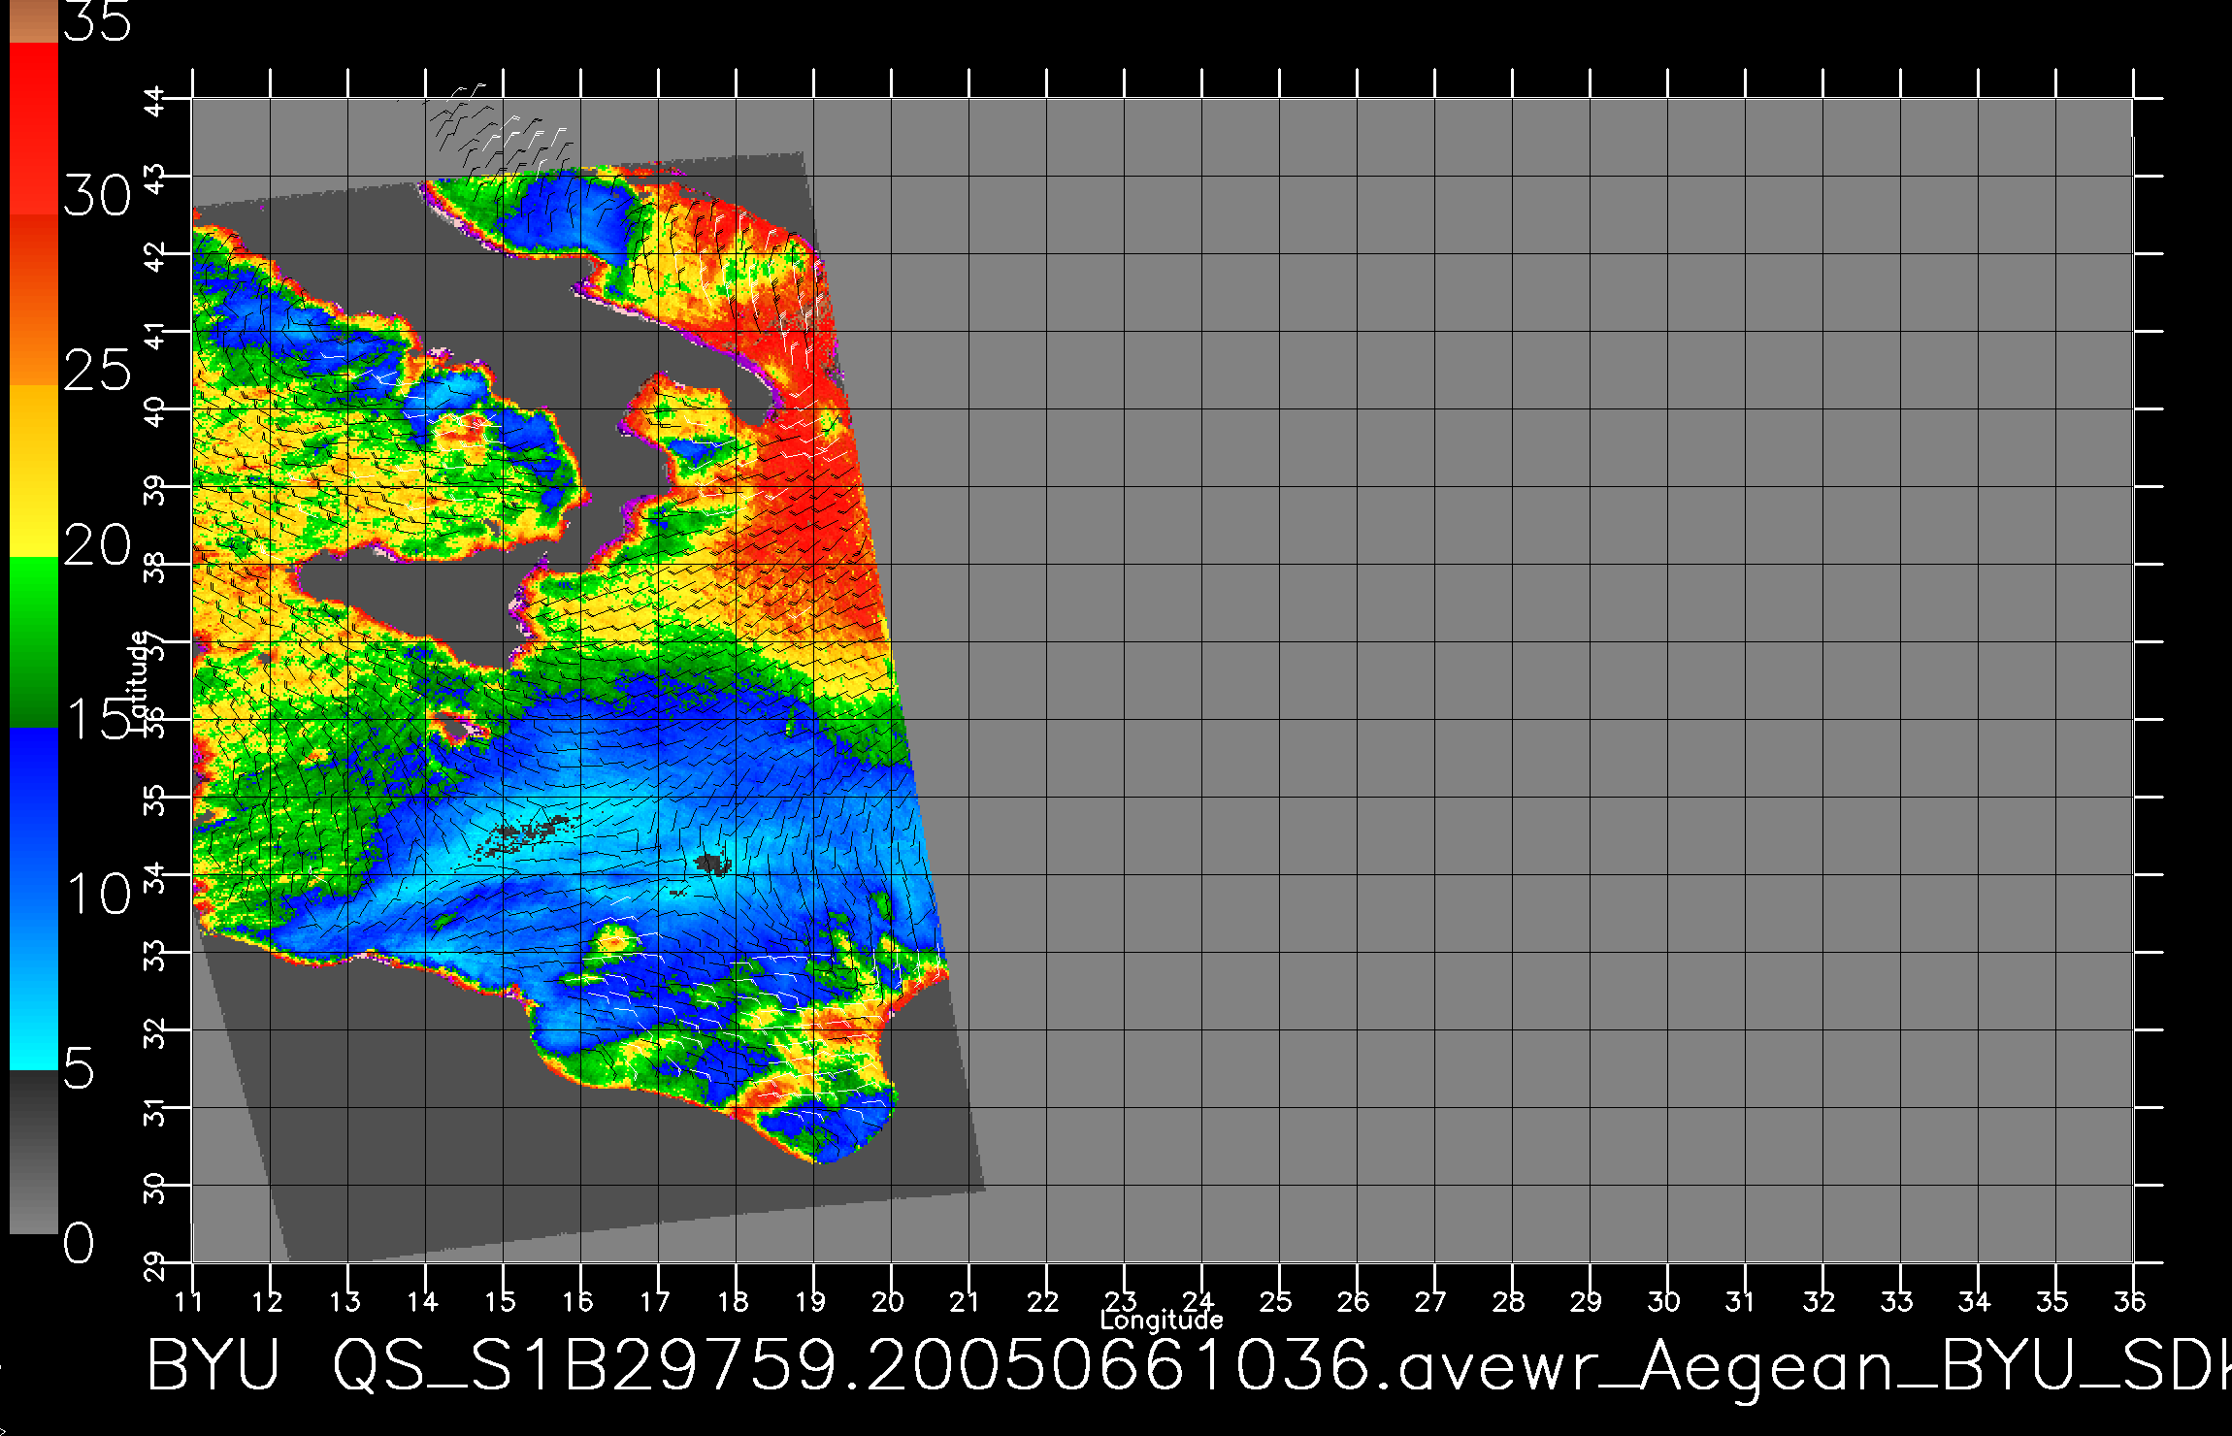The image size is (2232, 1436).
Task: Click latitude tick label "38"
Action: point(154,568)
